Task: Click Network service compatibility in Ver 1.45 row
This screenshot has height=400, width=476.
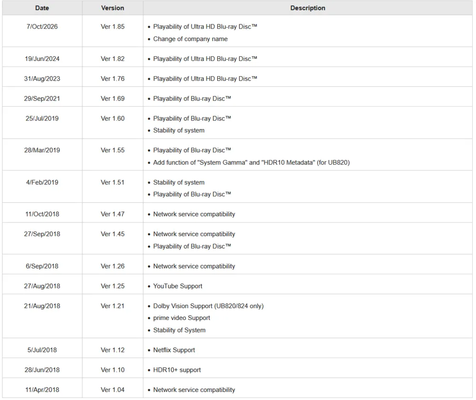Action: point(194,234)
